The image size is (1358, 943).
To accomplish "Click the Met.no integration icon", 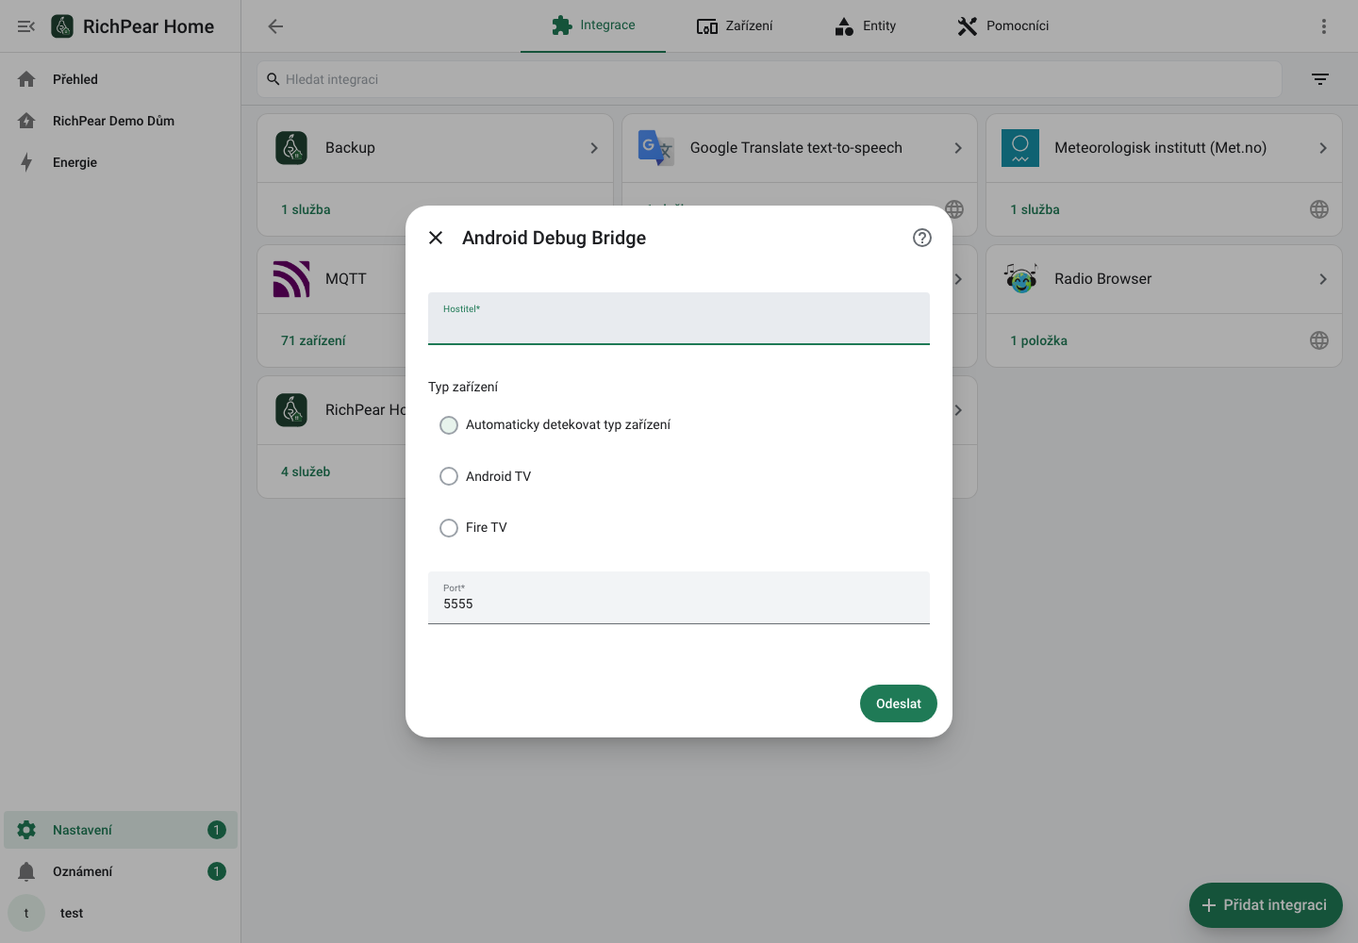I will [1020, 148].
